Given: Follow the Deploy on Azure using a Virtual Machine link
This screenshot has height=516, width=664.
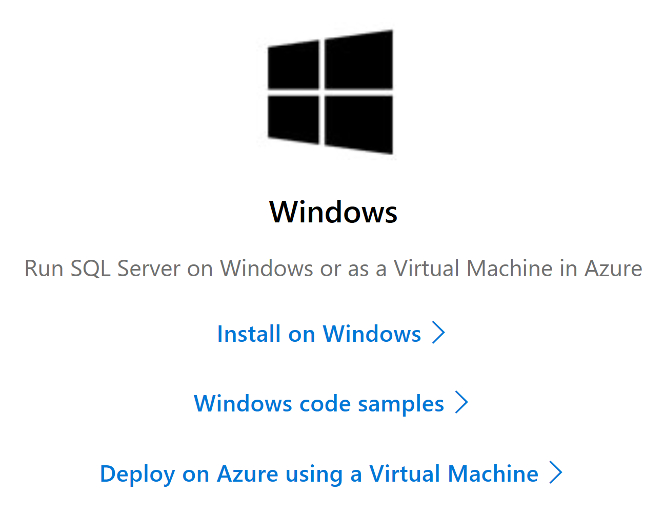Looking at the screenshot, I should [319, 474].
